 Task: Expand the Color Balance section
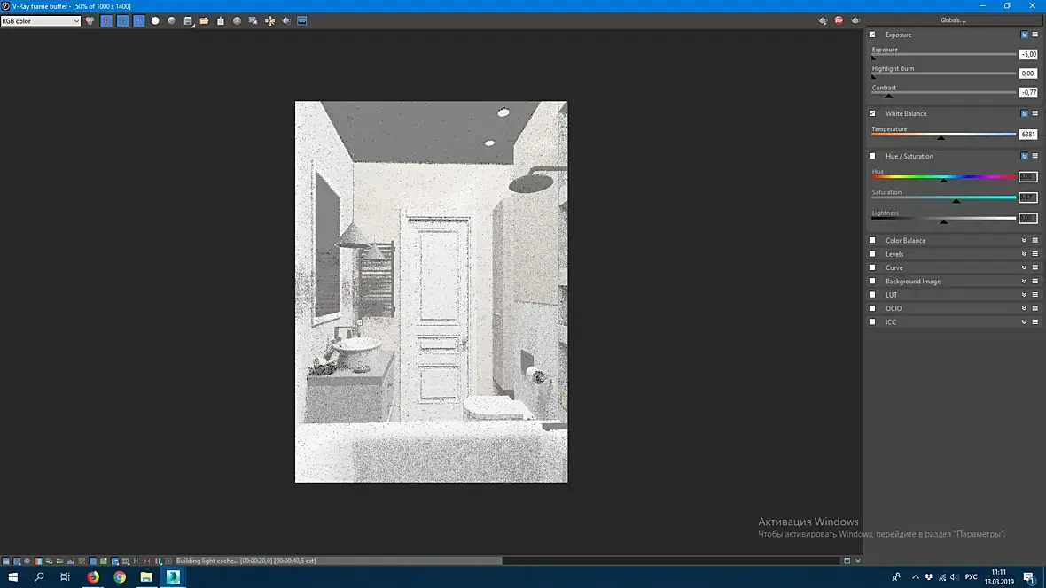point(1025,241)
